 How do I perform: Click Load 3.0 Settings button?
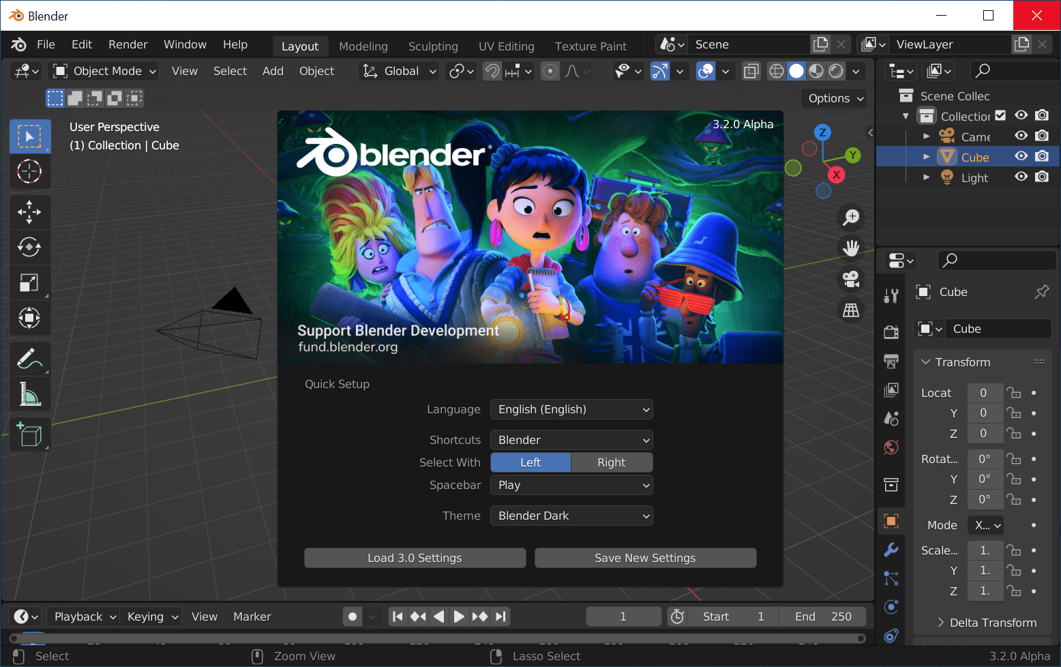415,558
